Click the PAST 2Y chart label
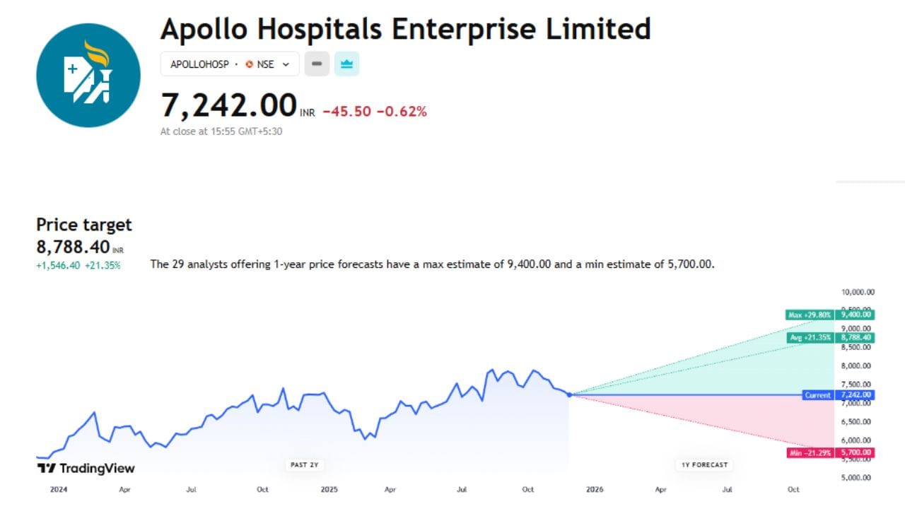The width and height of the screenshot is (905, 509). click(x=304, y=464)
